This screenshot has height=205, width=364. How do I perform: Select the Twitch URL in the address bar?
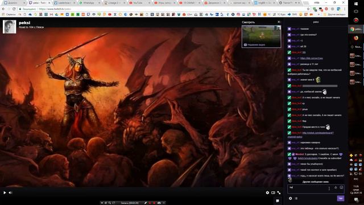[x=55, y=9]
